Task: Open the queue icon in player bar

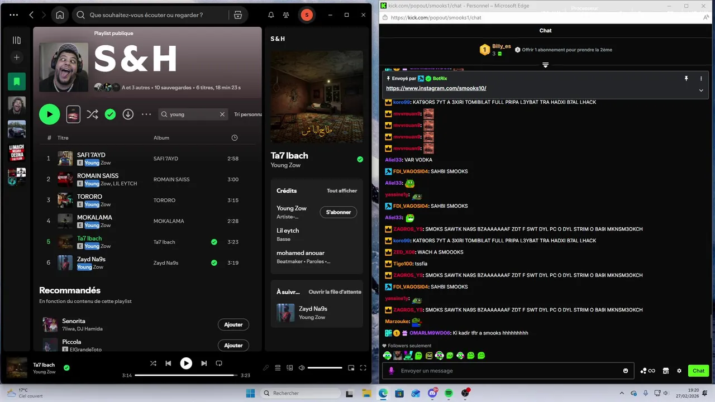Action: click(278, 367)
